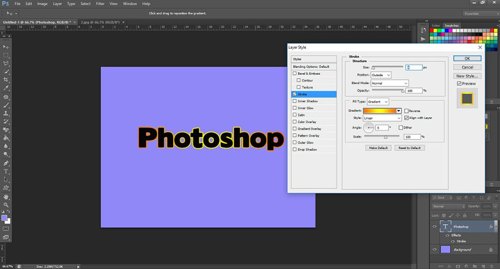The width and height of the screenshot is (500, 269).
Task: Enable the Drop Shadow checkbox
Action: tap(295, 149)
